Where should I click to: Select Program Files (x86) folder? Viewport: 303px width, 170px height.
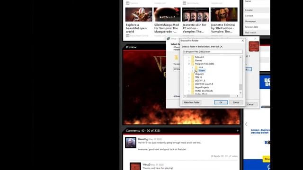point(204,64)
